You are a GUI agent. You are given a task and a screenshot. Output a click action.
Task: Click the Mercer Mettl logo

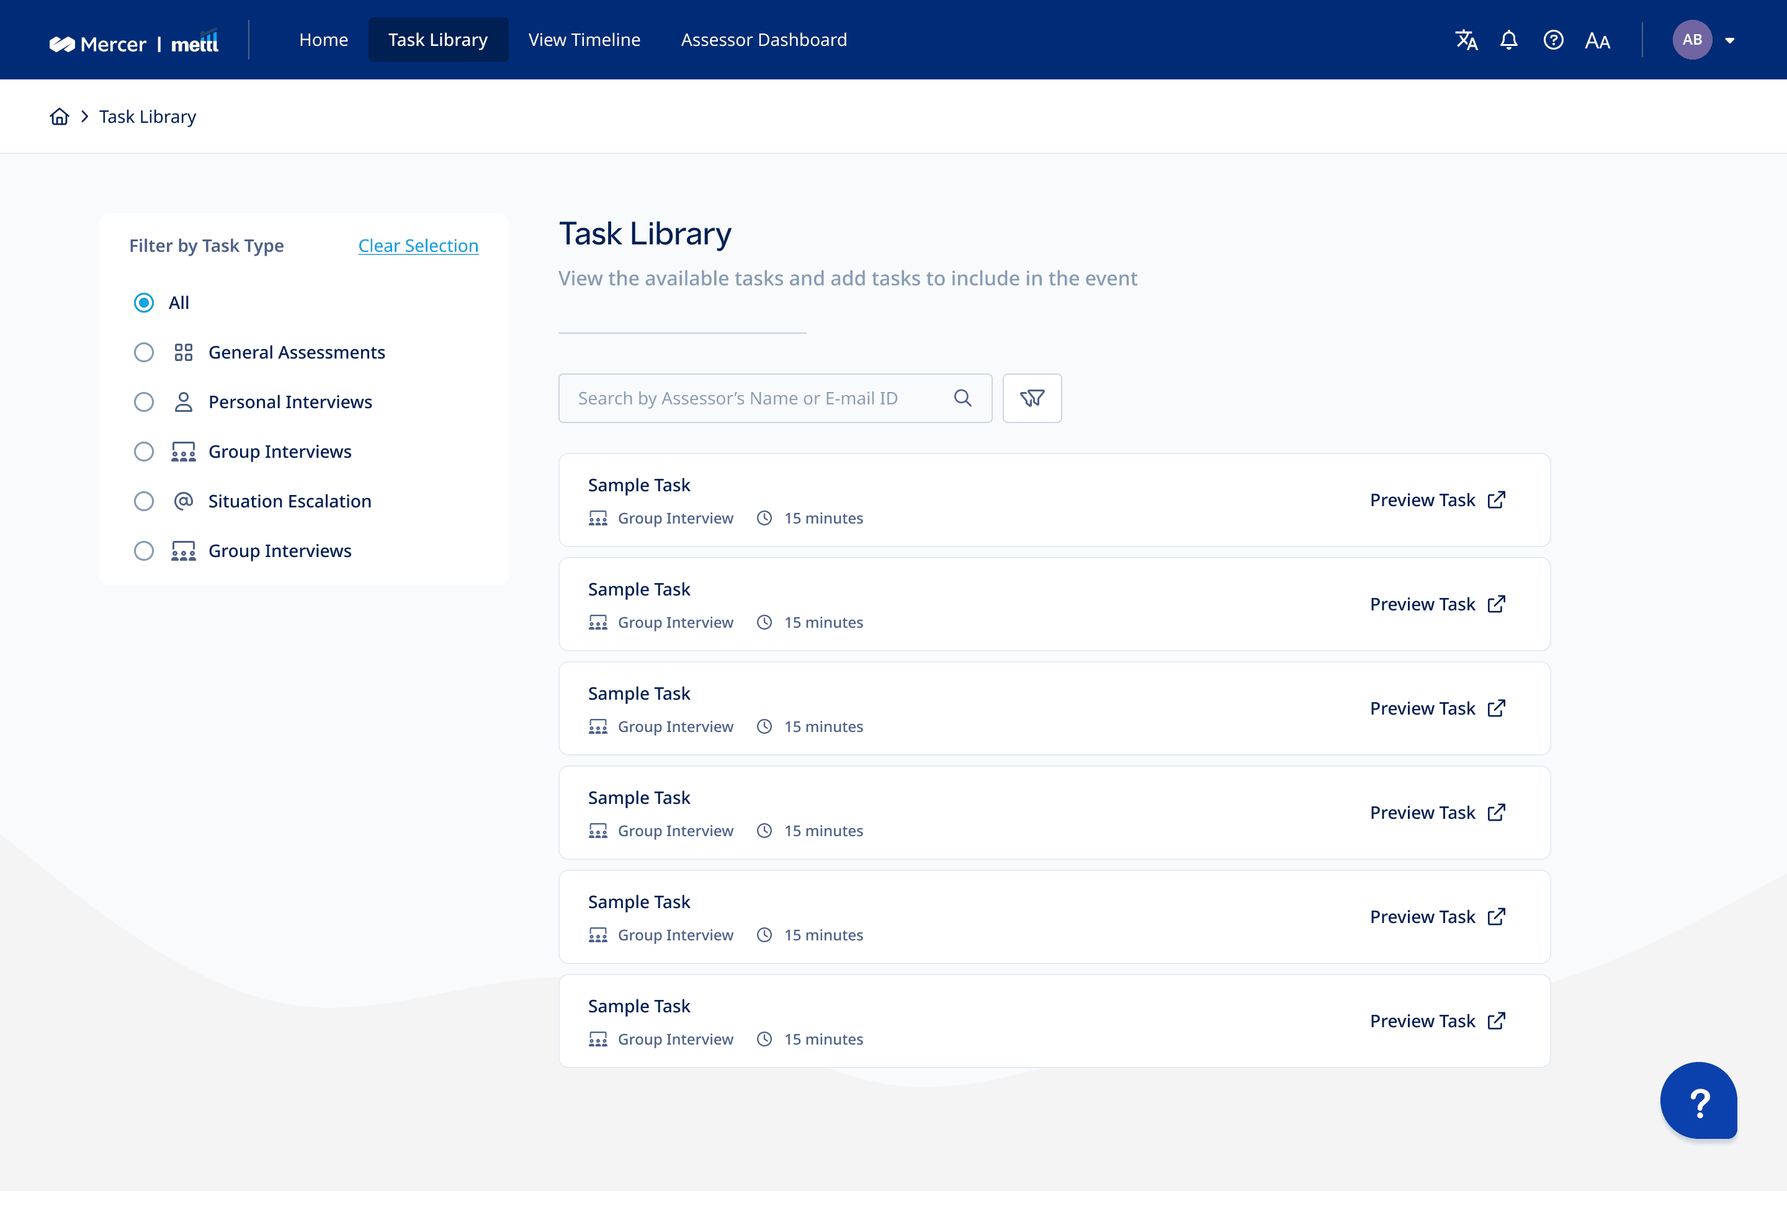pos(134,43)
